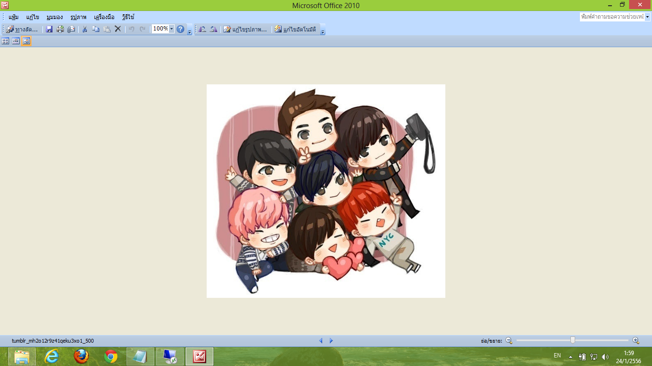Copy the picture using the copy icon
The image size is (652, 366).
[96, 29]
